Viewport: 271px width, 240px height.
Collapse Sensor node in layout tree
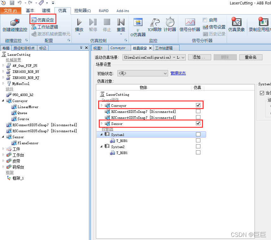[3, 137]
